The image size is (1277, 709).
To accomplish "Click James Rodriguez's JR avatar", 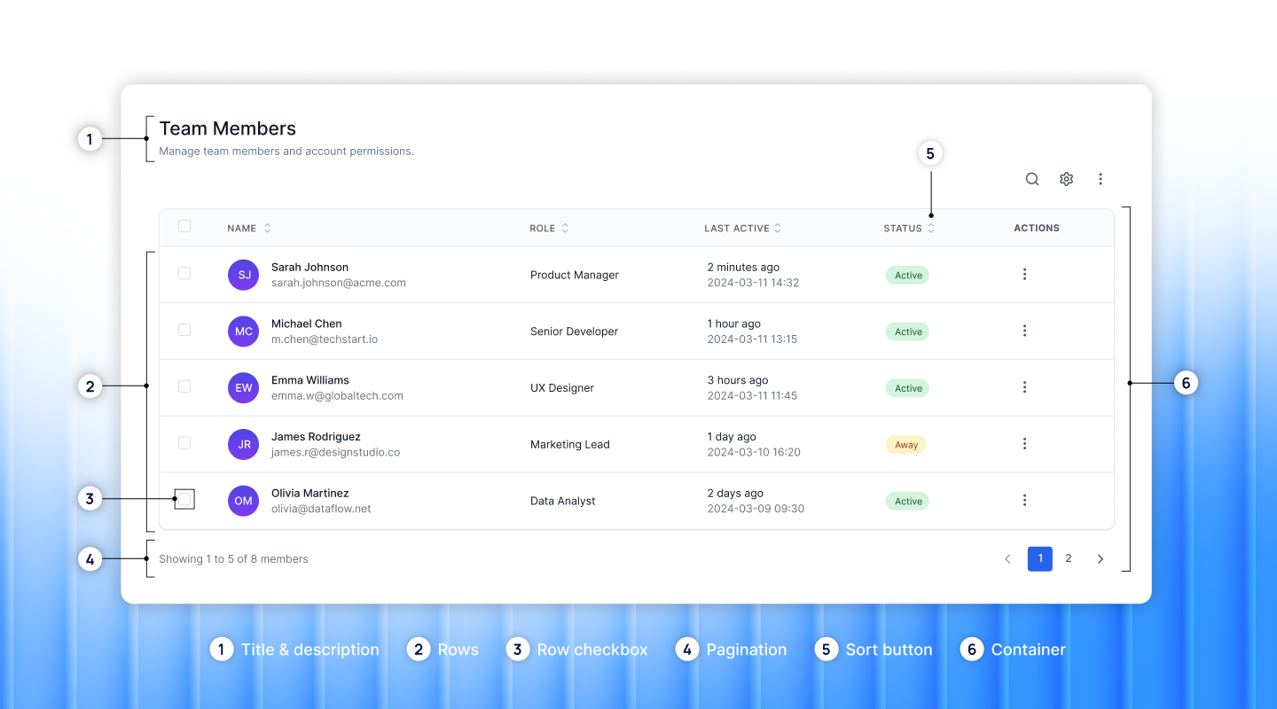I will tap(243, 444).
